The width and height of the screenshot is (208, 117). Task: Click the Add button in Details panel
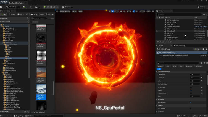(197, 49)
